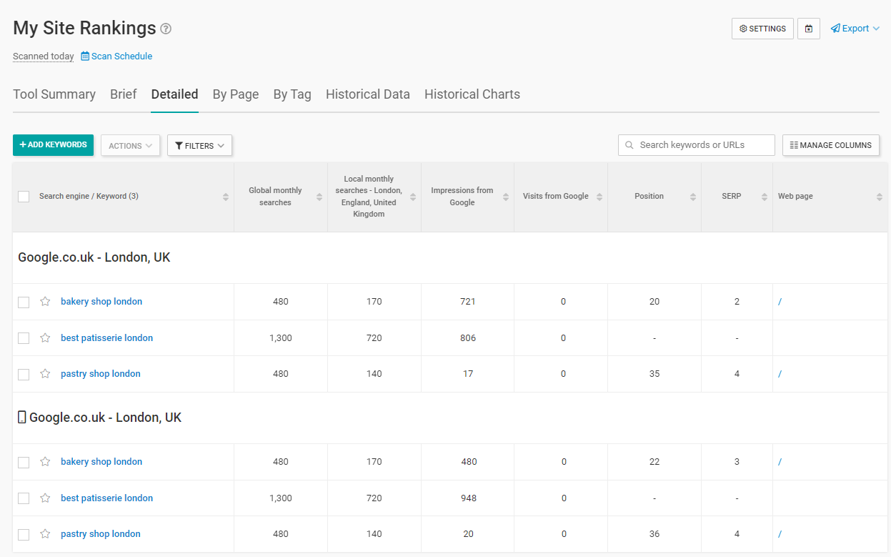The height and width of the screenshot is (557, 891).
Task: Click the Manage Columns icon
Action: [794, 144]
